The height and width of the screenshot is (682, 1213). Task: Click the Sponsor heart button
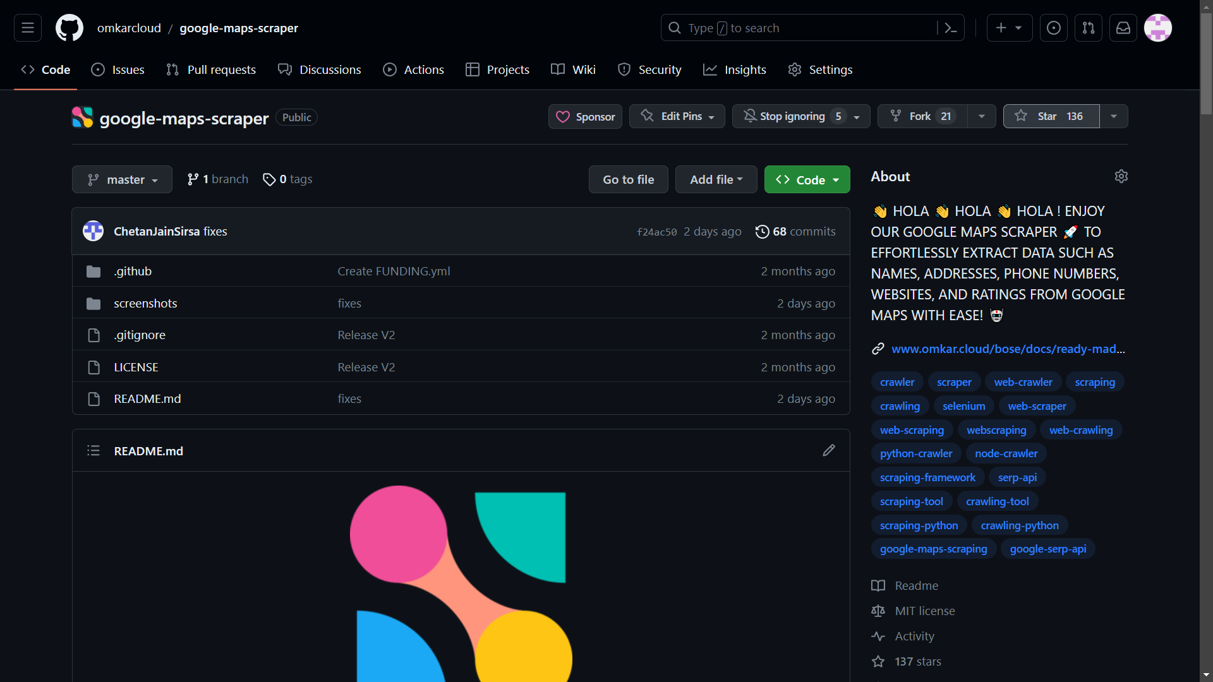pyautogui.click(x=585, y=117)
